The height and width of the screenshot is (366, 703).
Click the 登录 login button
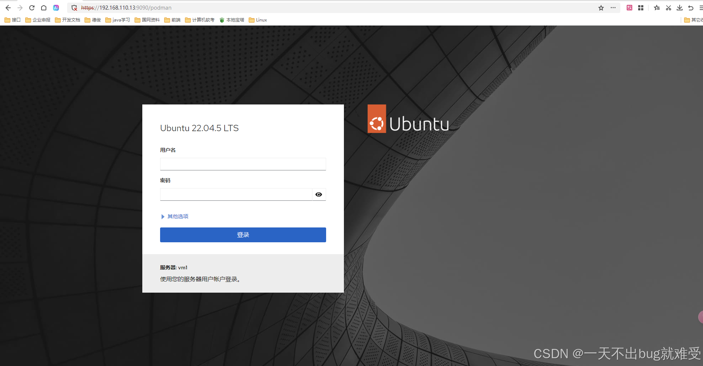(x=243, y=234)
